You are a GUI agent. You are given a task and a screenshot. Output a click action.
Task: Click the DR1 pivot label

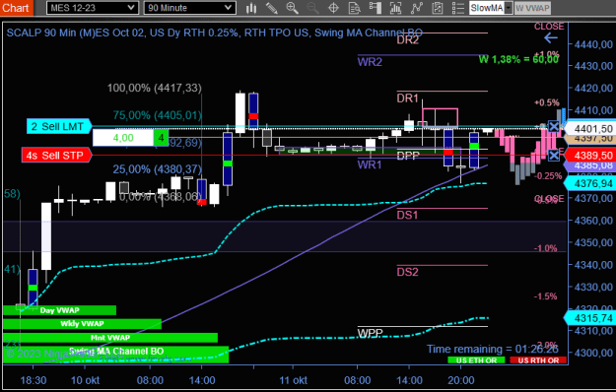pyautogui.click(x=407, y=98)
